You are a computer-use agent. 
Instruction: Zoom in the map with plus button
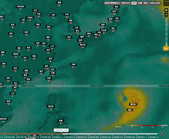coord(166,10)
